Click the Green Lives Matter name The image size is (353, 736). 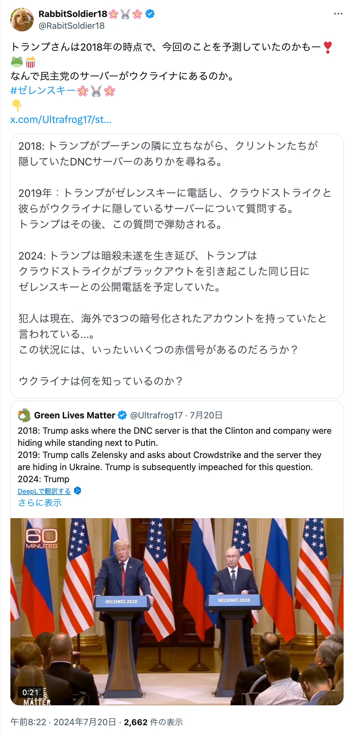tap(75, 415)
